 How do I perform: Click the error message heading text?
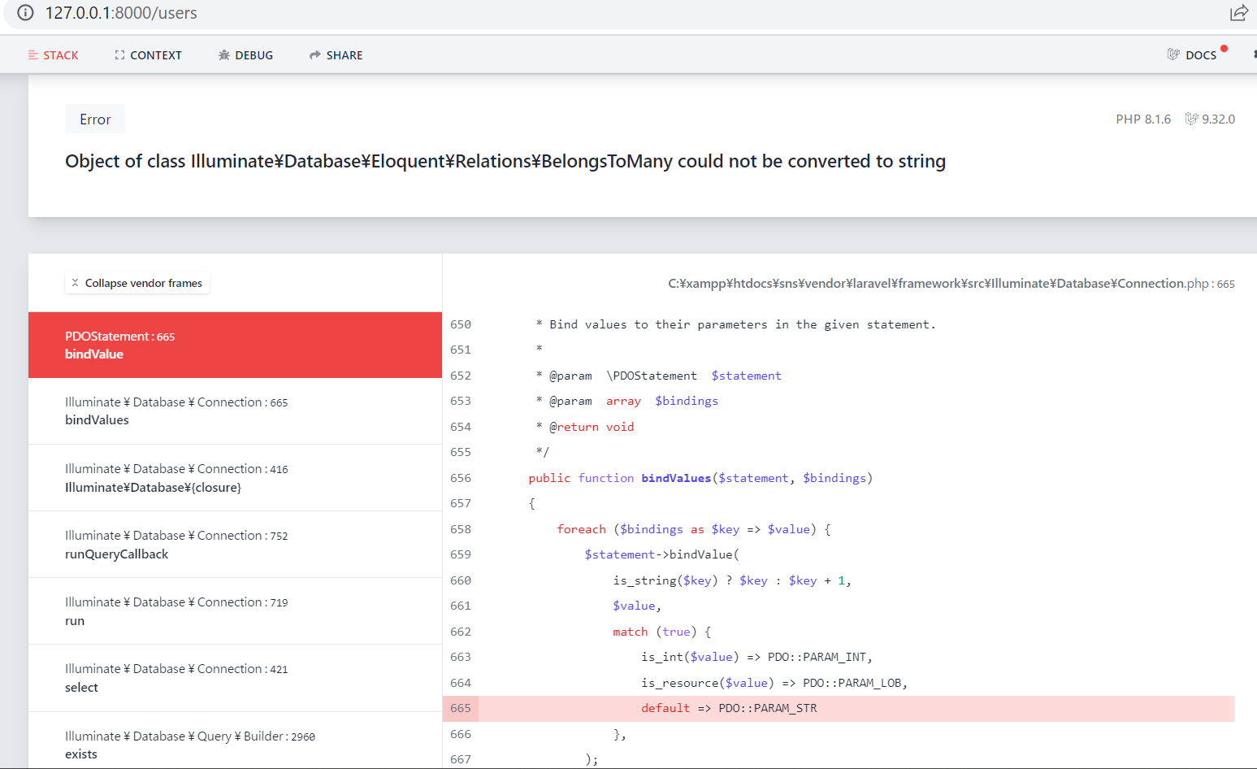tap(505, 161)
